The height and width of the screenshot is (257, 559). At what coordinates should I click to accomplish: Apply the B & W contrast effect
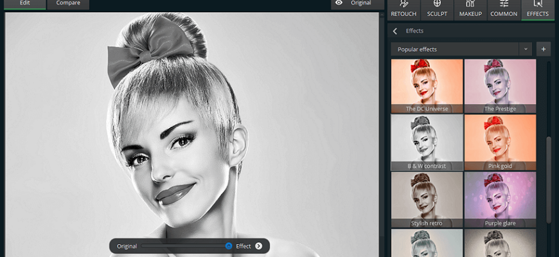[427, 142]
